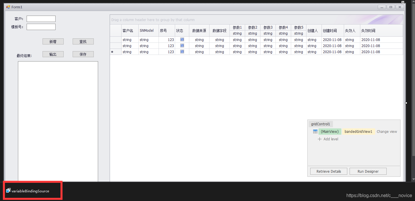Click 序号 cell 123 in first row
This screenshot has width=415, height=201.
167,40
